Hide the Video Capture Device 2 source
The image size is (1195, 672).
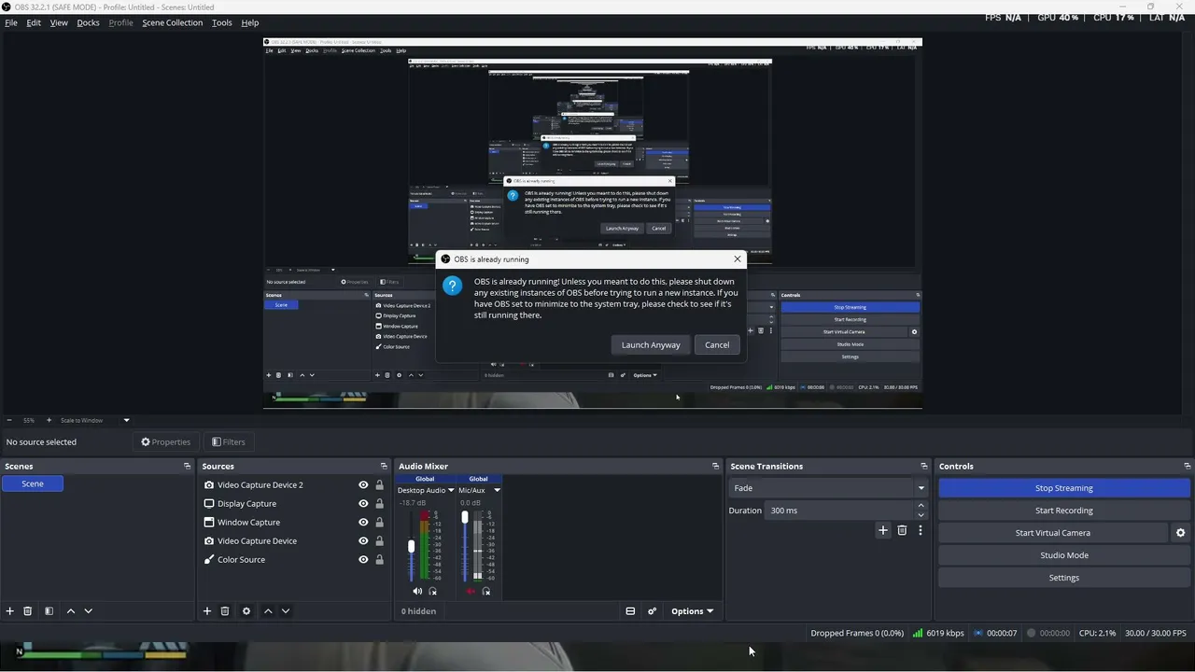363,485
